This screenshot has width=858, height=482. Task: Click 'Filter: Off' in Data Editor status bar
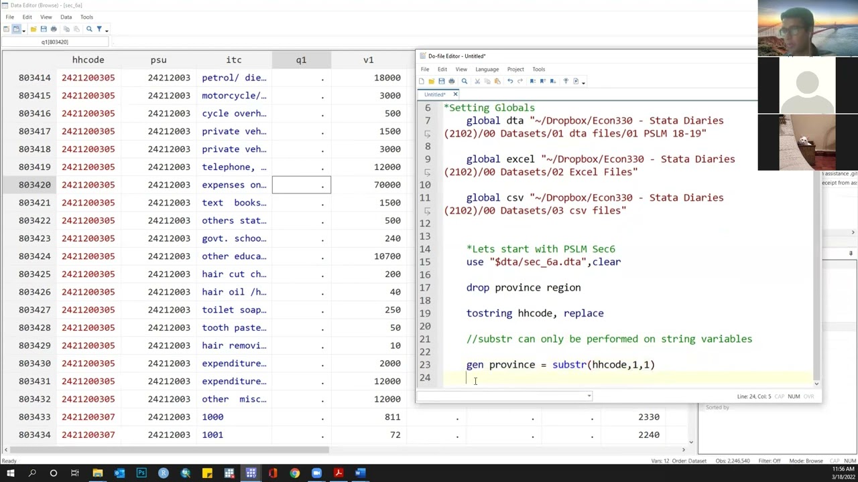pos(770,461)
